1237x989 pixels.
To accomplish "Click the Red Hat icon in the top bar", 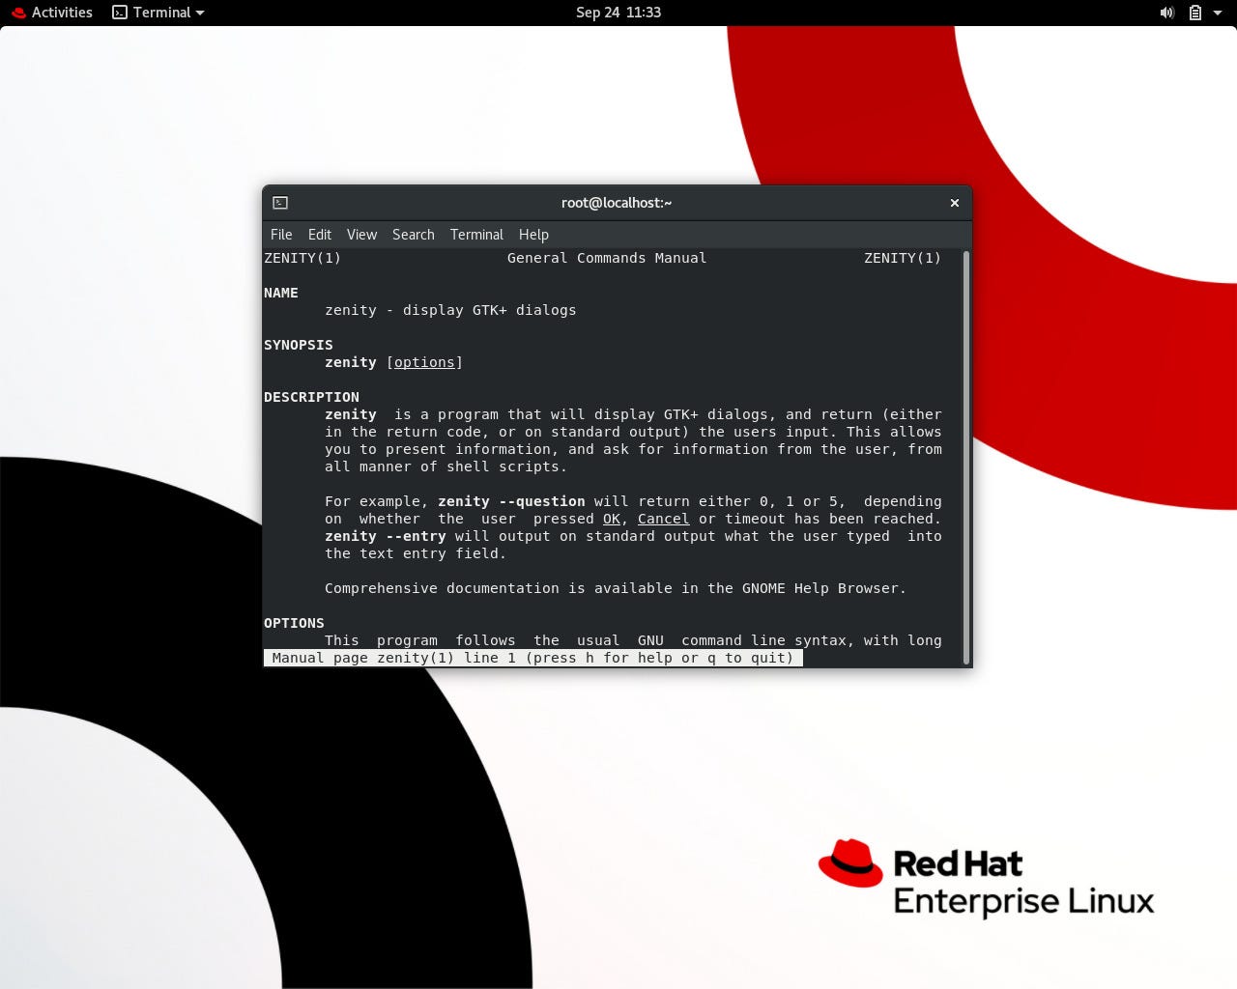I will point(17,13).
